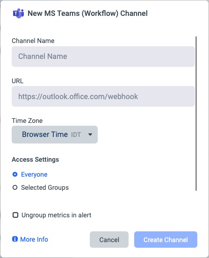Click the More Info icon
The image size is (209, 258).
coord(15,239)
